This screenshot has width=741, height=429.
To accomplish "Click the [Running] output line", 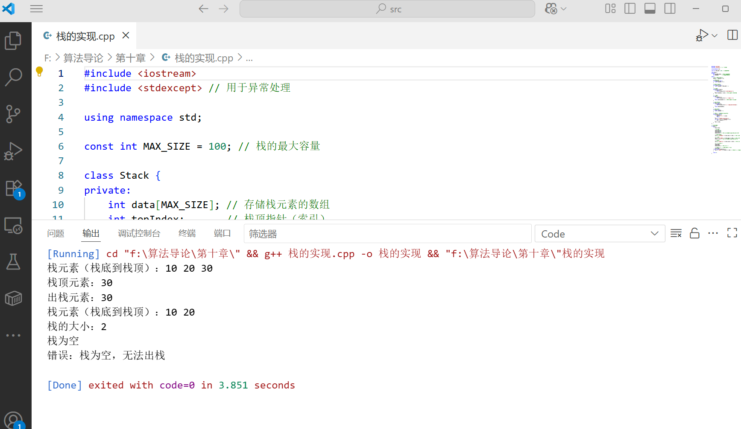I will [x=326, y=254].
